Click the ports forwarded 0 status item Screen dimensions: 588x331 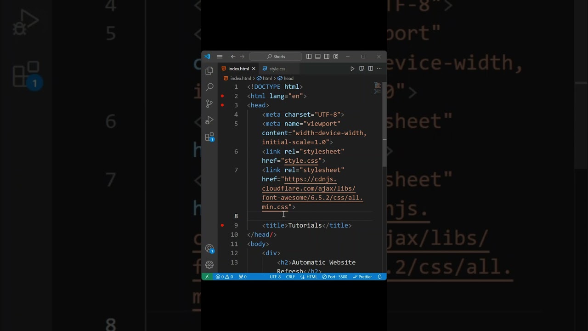point(243,277)
